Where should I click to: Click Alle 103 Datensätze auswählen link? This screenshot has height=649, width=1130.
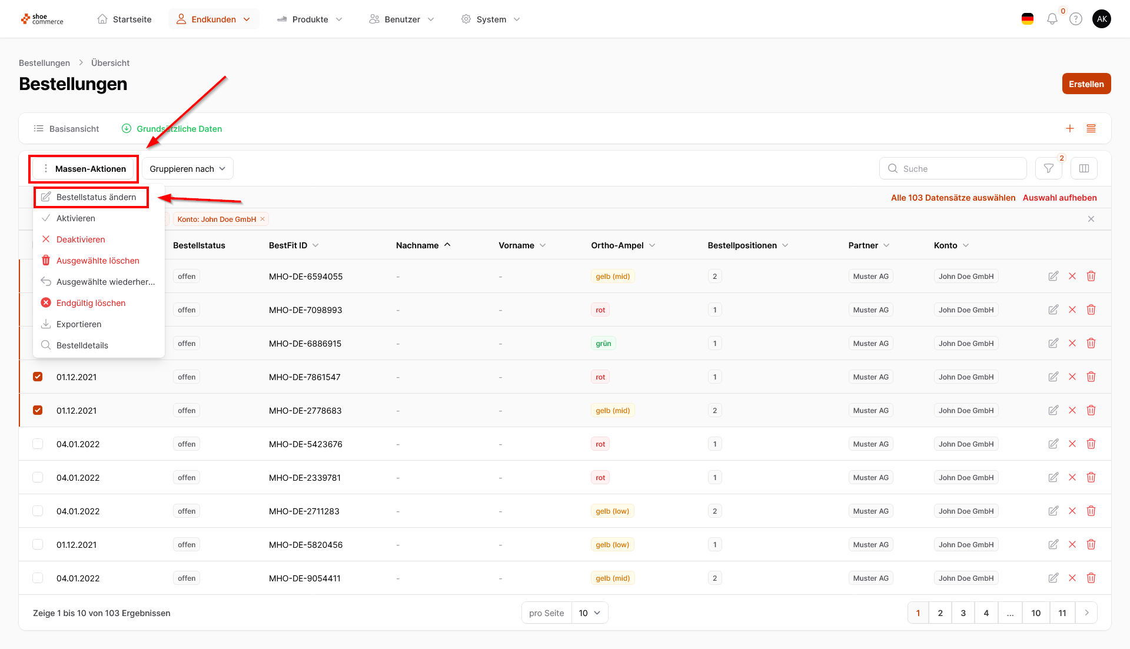pos(953,198)
